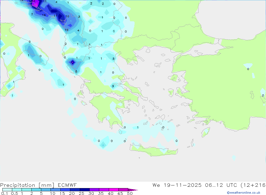Click the weekday text 'We'
Screen dimensions: 266x195
(156, 185)
